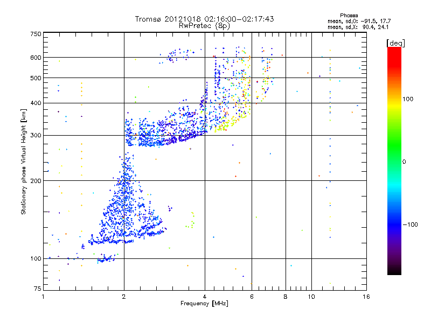Viewport: 431px width, 323px height.
Task: Pick the black bottom of the phase colorbar
Action: (394, 272)
